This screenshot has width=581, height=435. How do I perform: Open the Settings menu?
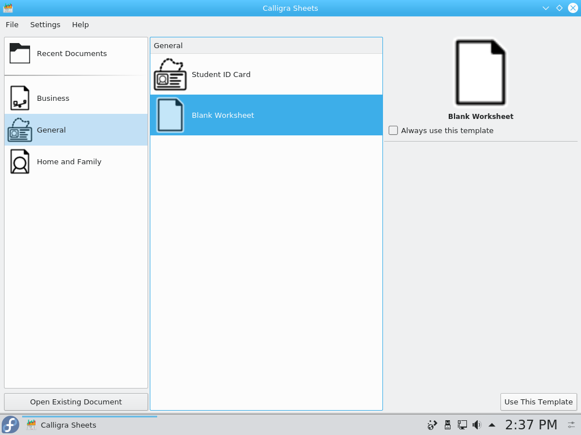pos(45,24)
